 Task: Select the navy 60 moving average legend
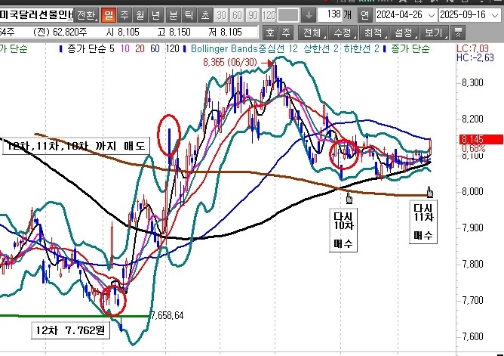tap(155, 49)
